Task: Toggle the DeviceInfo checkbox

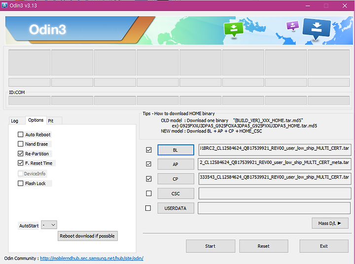Action: (x=20, y=173)
